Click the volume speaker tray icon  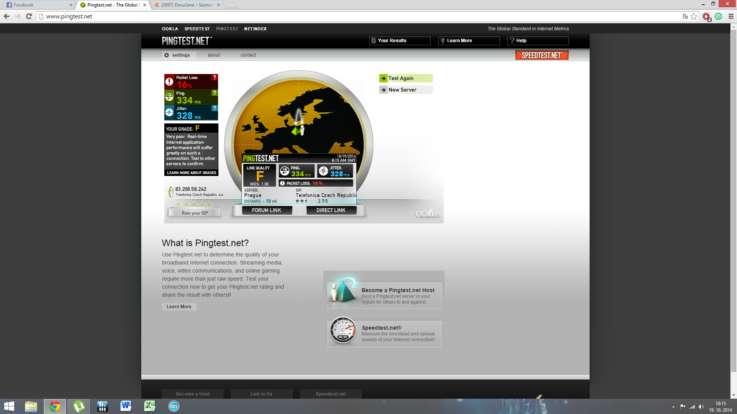point(701,407)
